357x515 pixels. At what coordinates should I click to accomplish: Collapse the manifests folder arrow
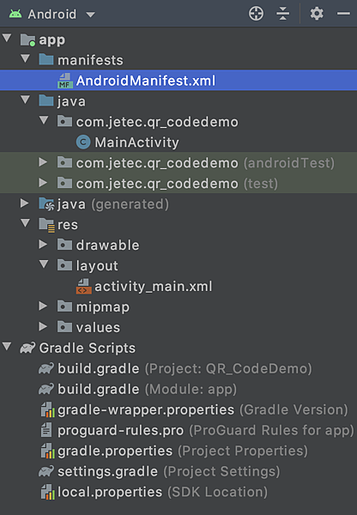click(x=25, y=58)
